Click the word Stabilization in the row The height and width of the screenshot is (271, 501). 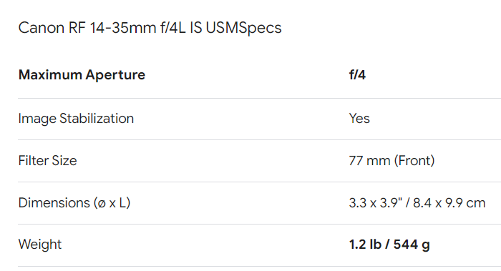click(97, 119)
